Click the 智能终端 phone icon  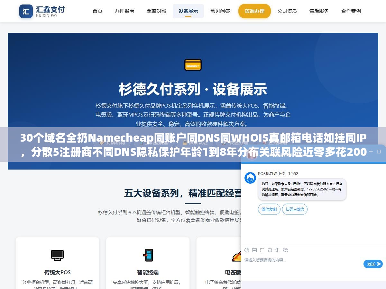click(x=148, y=255)
